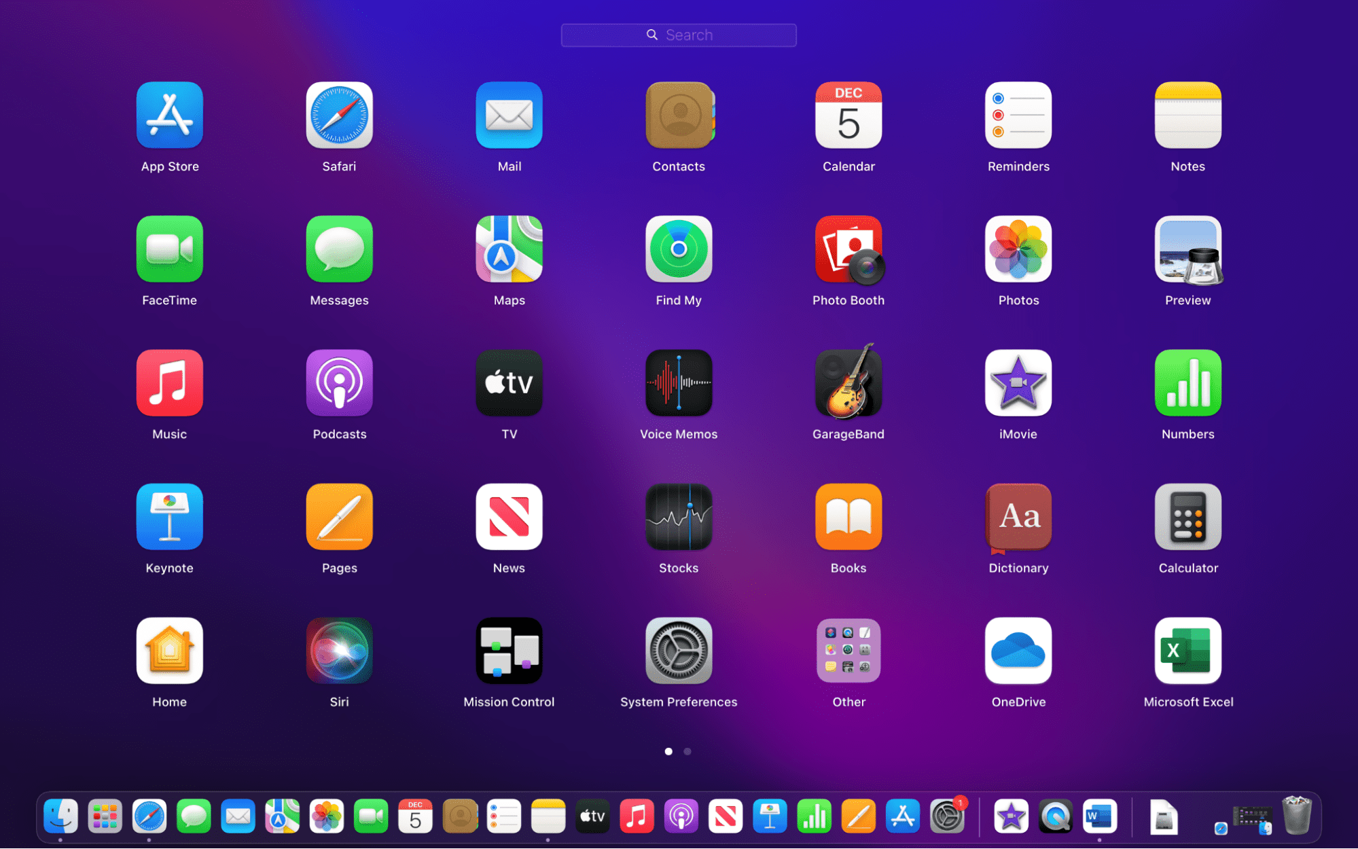The height and width of the screenshot is (849, 1358).
Task: Open the TV app in Launchpad grid
Action: click(509, 383)
